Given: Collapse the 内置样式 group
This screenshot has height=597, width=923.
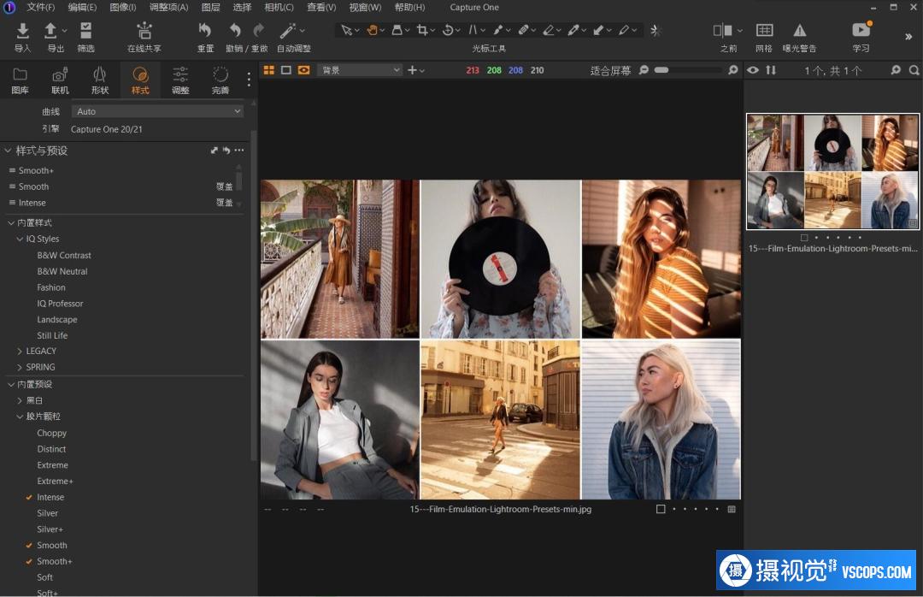Looking at the screenshot, I should [x=10, y=222].
